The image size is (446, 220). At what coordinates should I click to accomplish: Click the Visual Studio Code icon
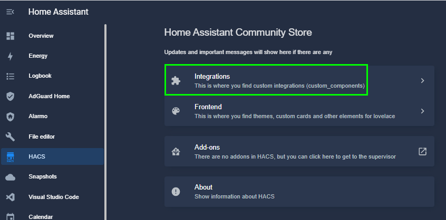(10, 197)
